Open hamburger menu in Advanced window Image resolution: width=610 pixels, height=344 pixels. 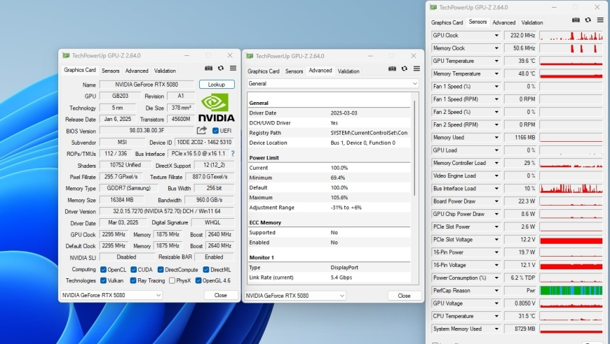tap(416, 69)
